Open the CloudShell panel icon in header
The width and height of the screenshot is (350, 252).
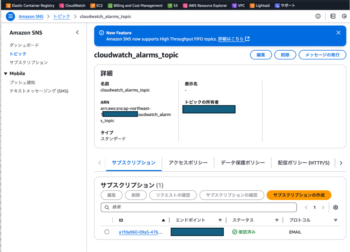click(x=333, y=16)
